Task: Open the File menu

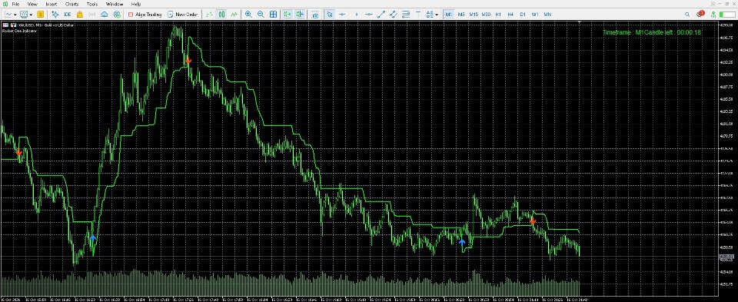Action: click(15, 4)
